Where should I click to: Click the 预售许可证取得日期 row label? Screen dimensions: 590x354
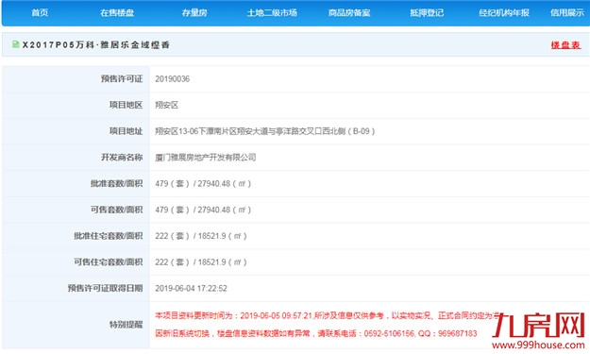pyautogui.click(x=106, y=289)
